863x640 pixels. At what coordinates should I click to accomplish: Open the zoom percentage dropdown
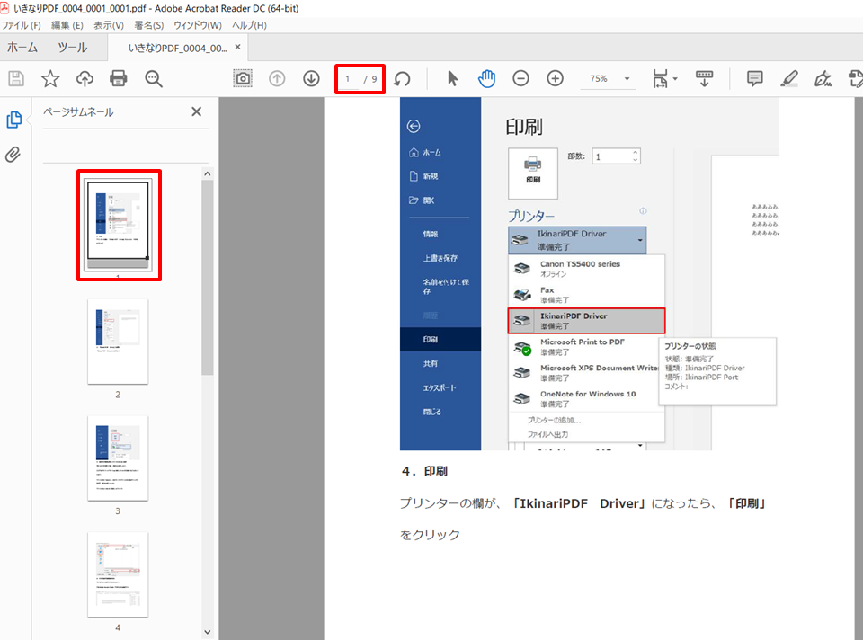[x=627, y=79]
